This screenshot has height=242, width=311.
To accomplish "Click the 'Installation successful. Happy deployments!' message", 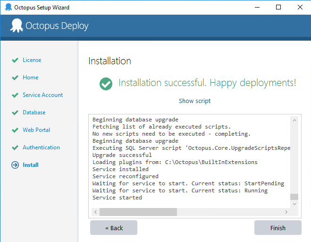I will tap(207, 83).
